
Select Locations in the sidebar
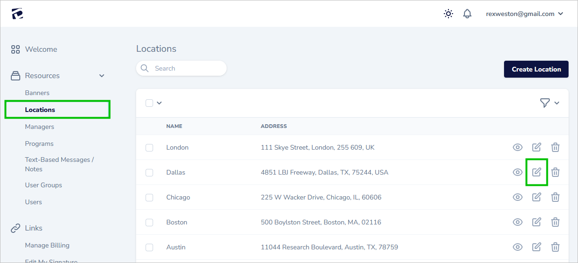tap(40, 110)
